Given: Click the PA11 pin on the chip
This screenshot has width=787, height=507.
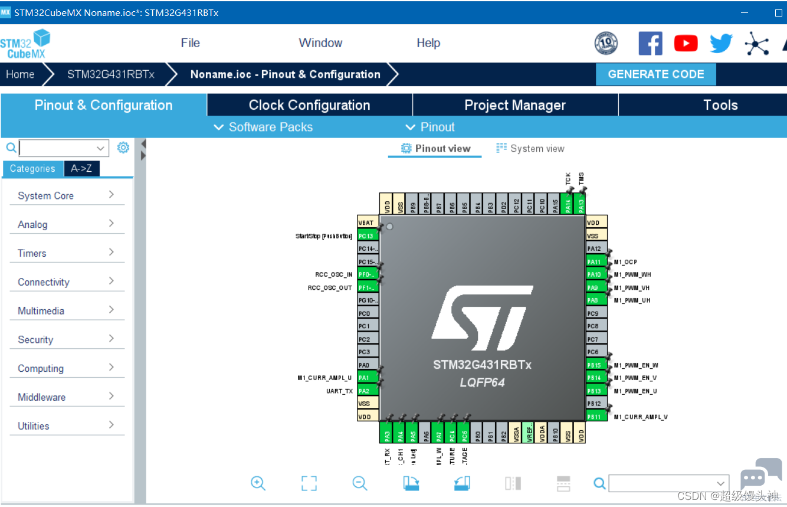Looking at the screenshot, I should point(593,262).
